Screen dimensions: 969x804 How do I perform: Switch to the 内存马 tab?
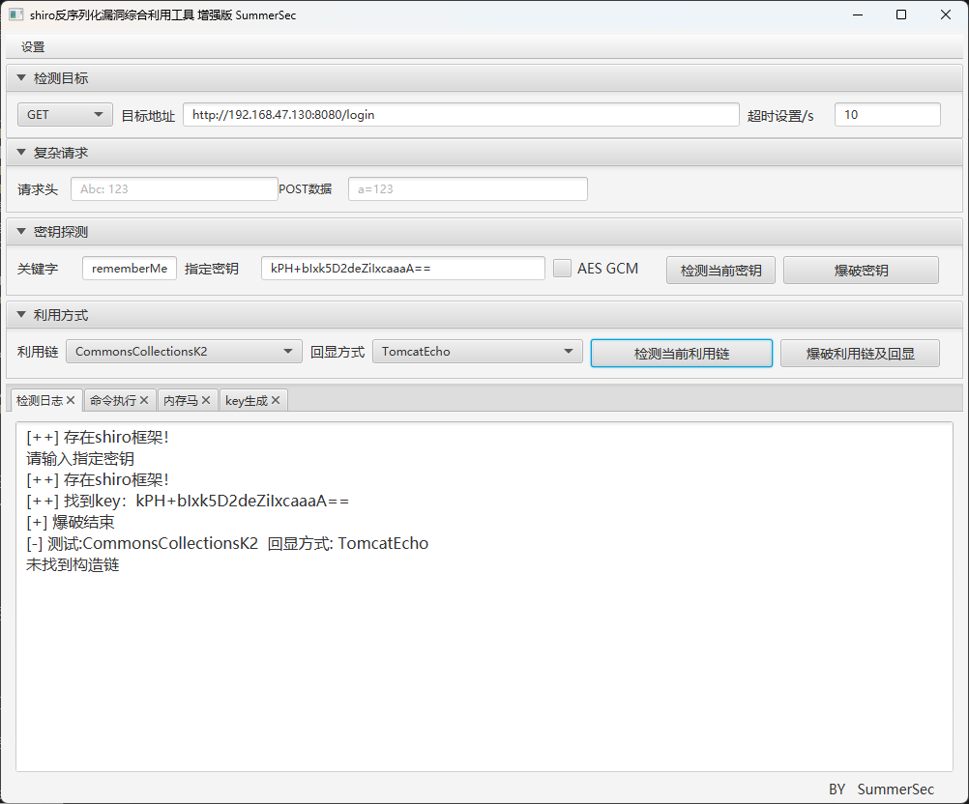(180, 400)
